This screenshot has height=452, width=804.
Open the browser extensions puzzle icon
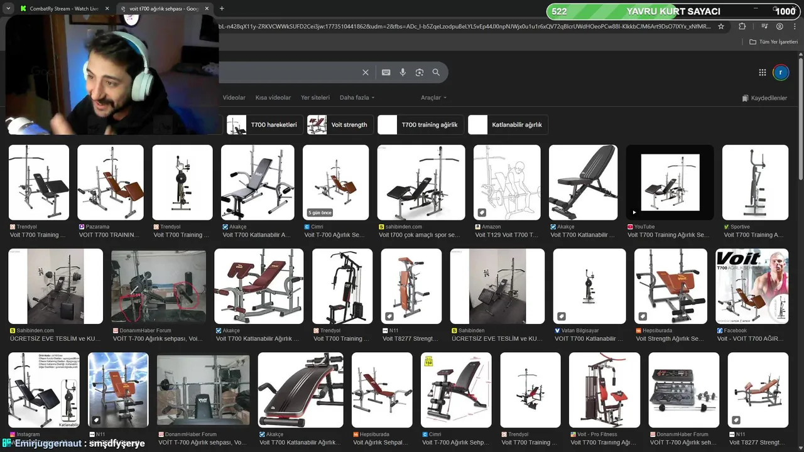click(742, 26)
